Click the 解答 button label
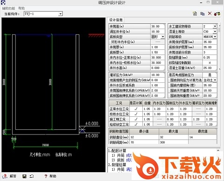 coord(13,176)
